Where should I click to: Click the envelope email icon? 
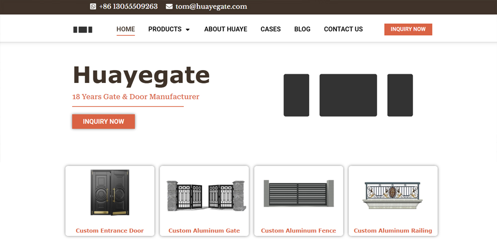coord(169,6)
